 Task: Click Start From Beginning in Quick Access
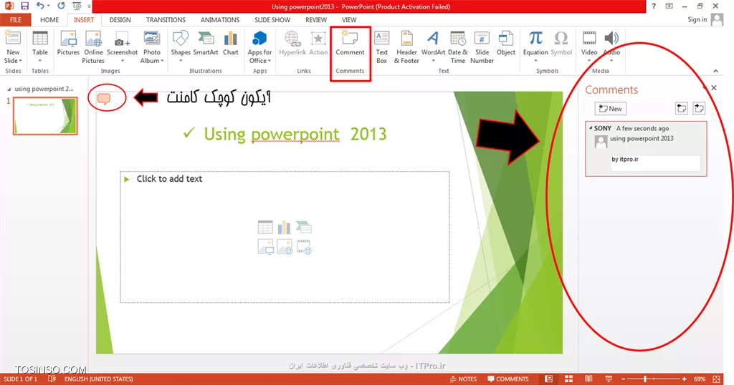[x=77, y=6]
